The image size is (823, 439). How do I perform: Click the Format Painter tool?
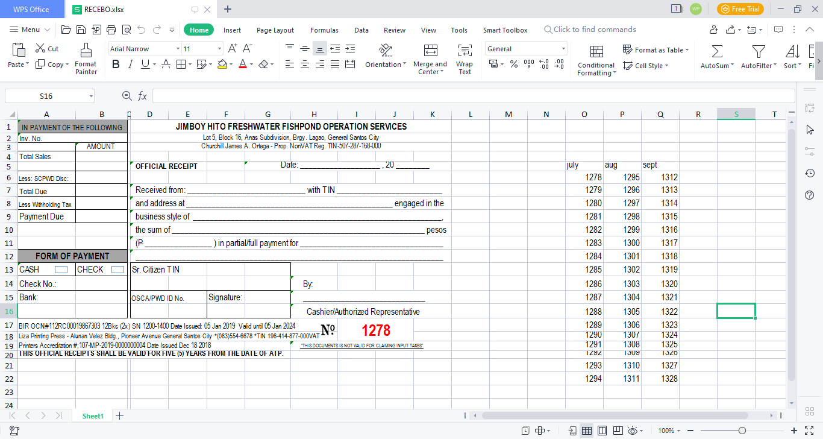[86, 59]
